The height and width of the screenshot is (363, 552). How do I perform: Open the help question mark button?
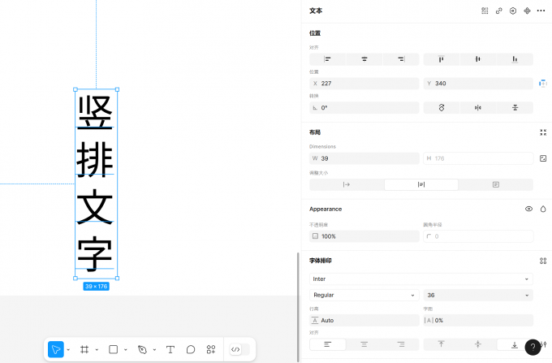tap(533, 347)
